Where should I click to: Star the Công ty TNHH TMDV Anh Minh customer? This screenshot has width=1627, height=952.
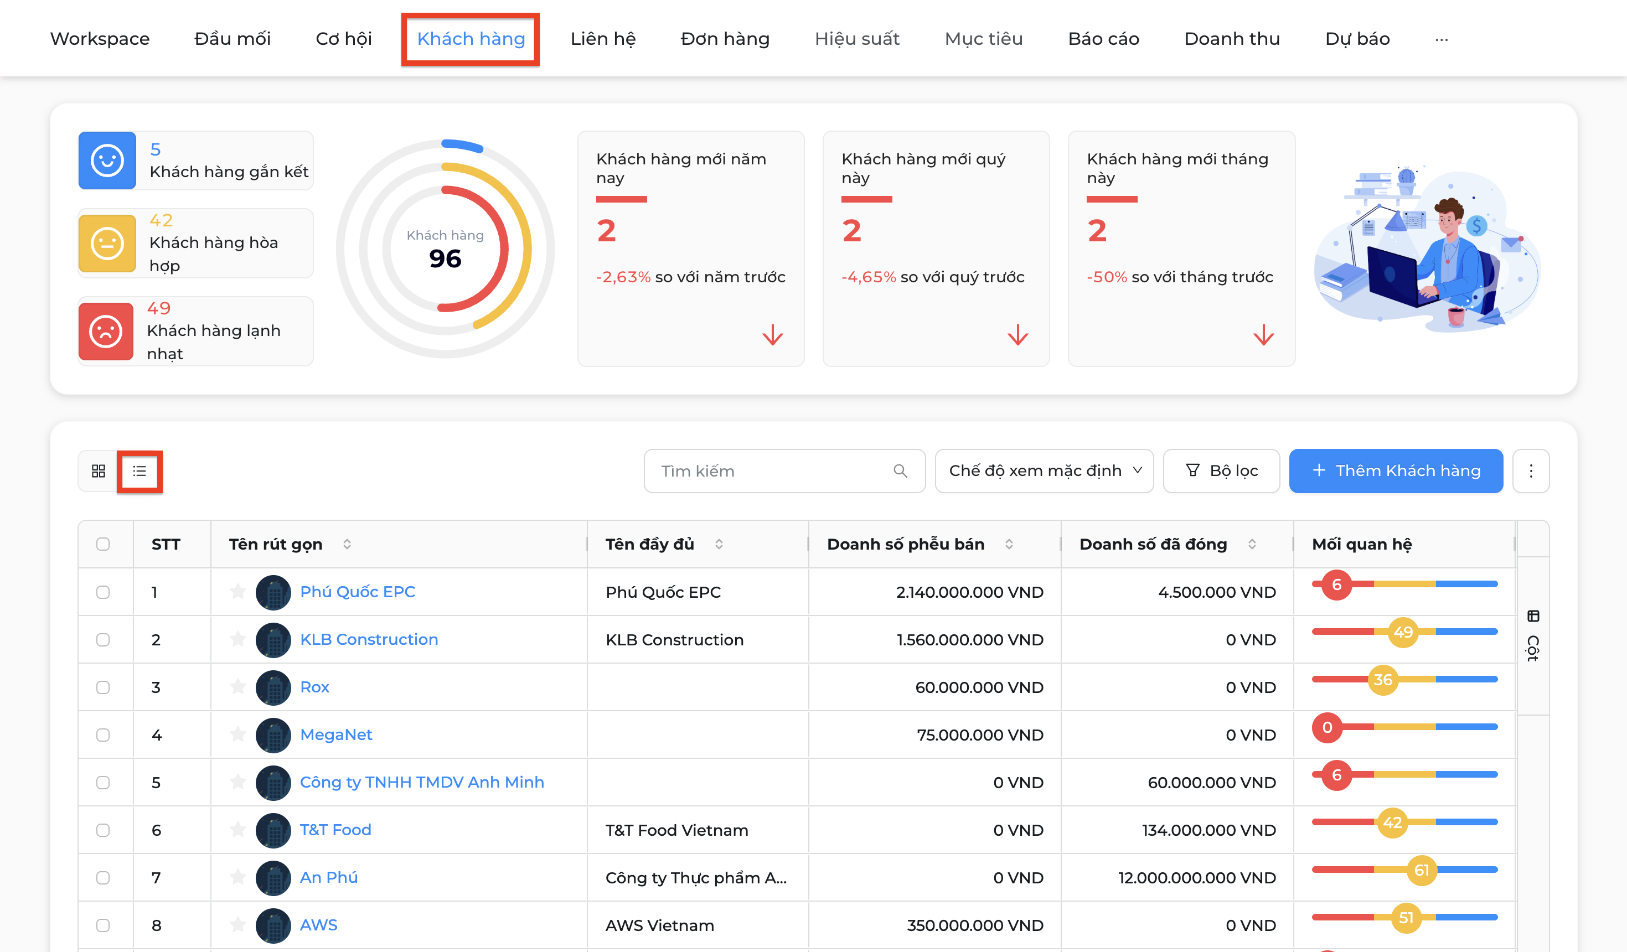(237, 782)
